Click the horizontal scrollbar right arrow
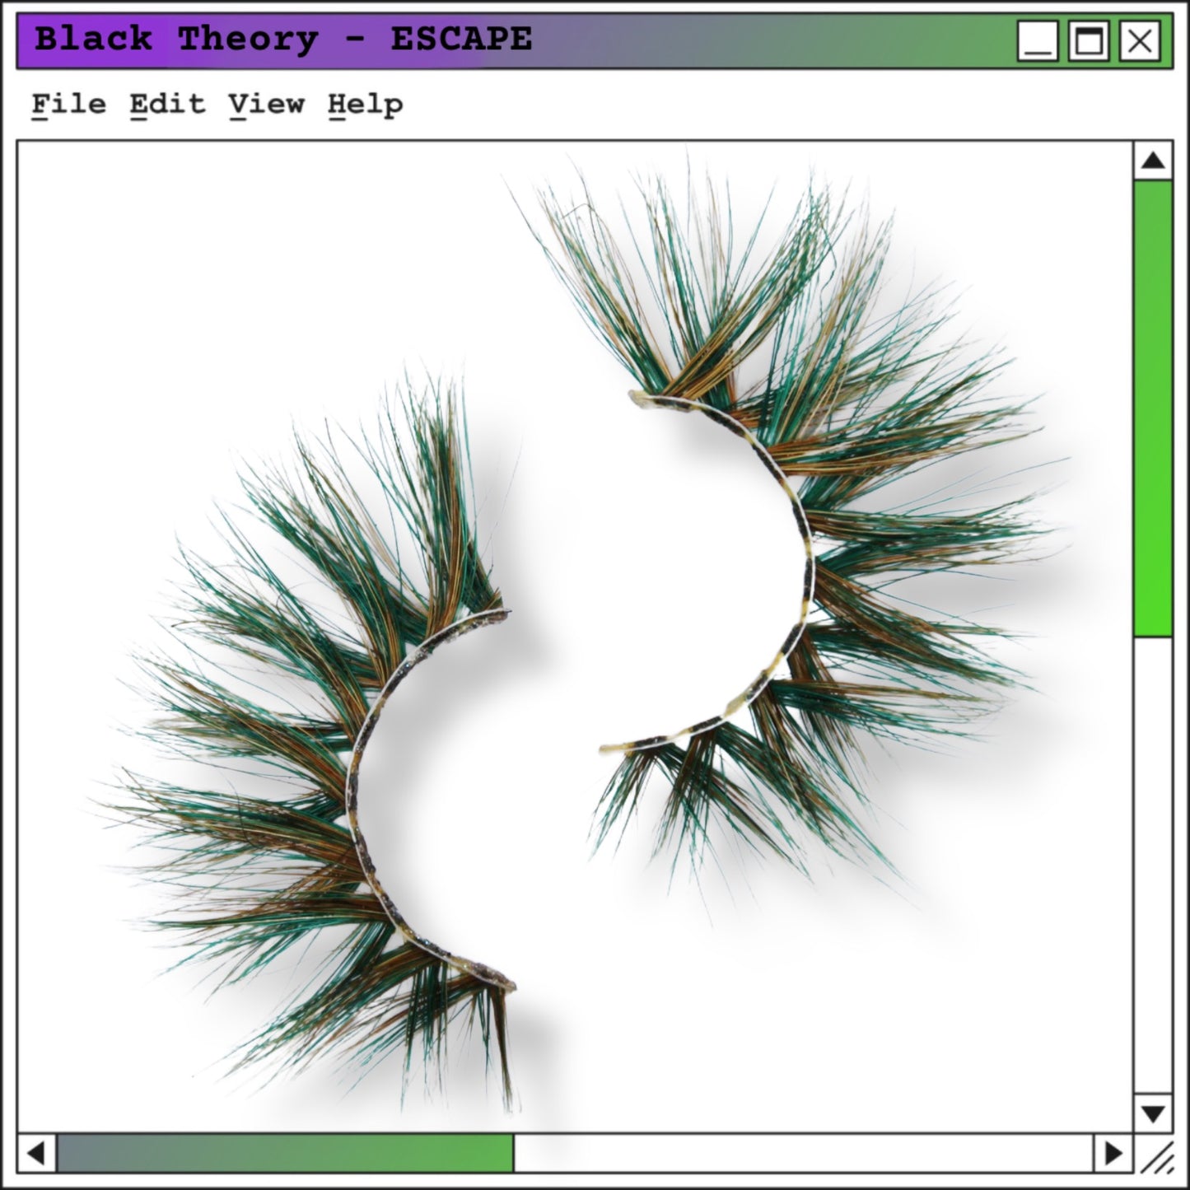Screen dimensions: 1190x1190 coord(1113,1153)
